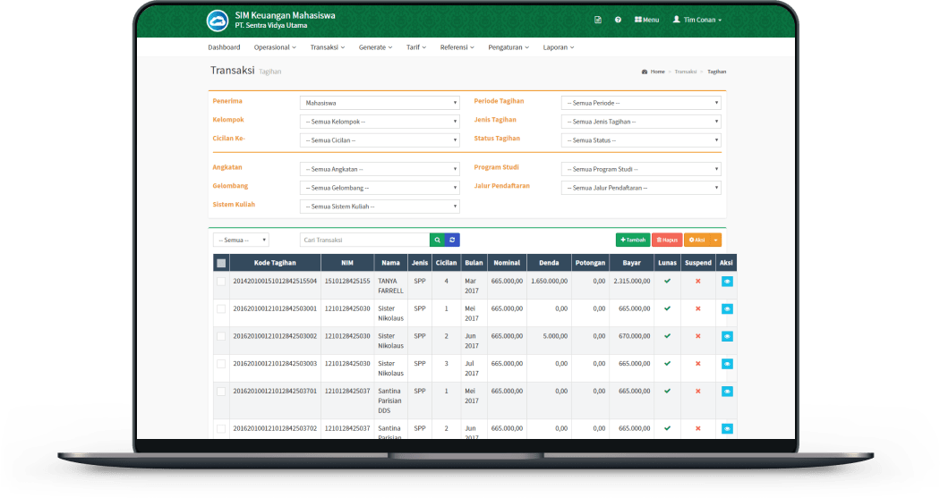Image resolution: width=940 pixels, height=498 pixels.
Task: Click the blue refresh button beside search
Action: pyautogui.click(x=452, y=240)
